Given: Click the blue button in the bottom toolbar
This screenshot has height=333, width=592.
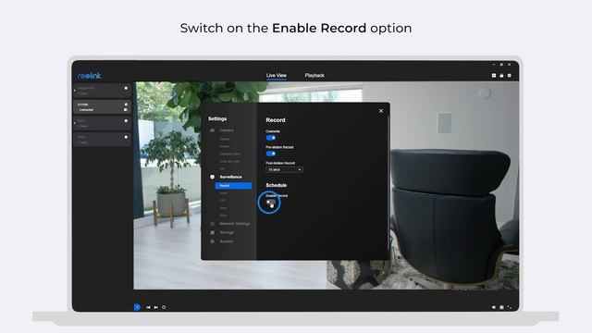Looking at the screenshot, I should [x=137, y=307].
